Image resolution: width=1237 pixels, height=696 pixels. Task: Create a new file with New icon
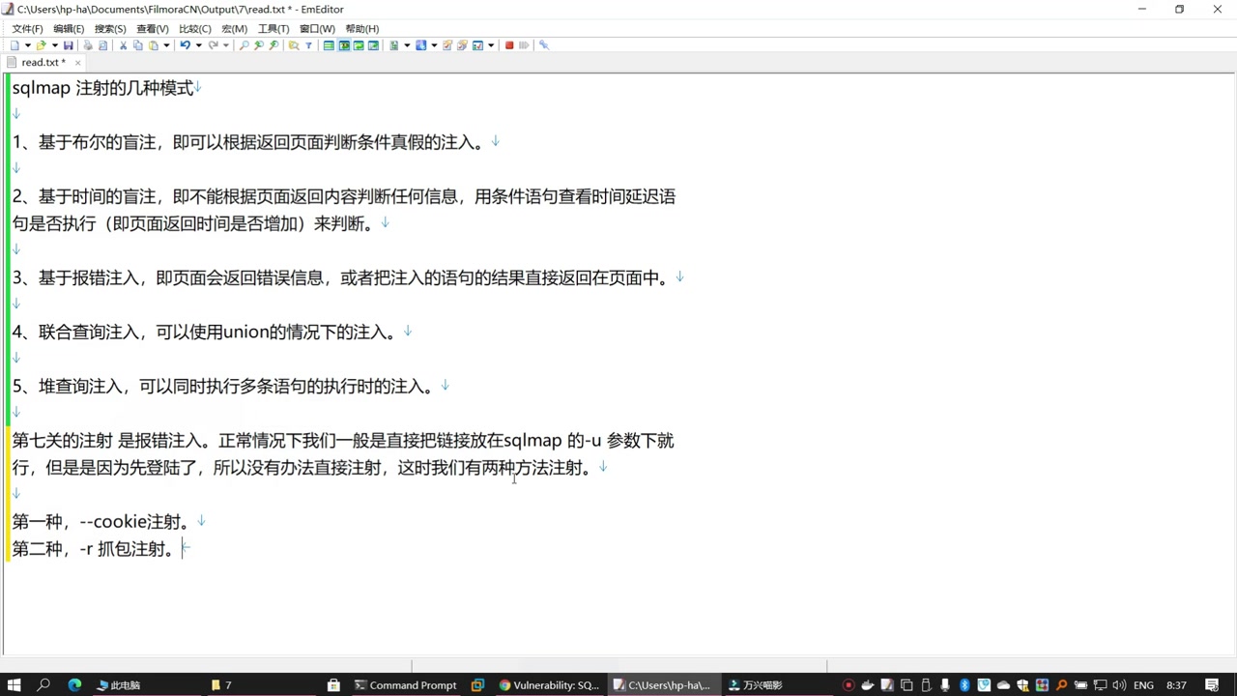click(14, 45)
